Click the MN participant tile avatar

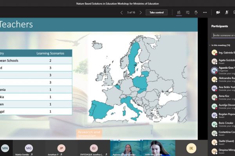click(5, 148)
